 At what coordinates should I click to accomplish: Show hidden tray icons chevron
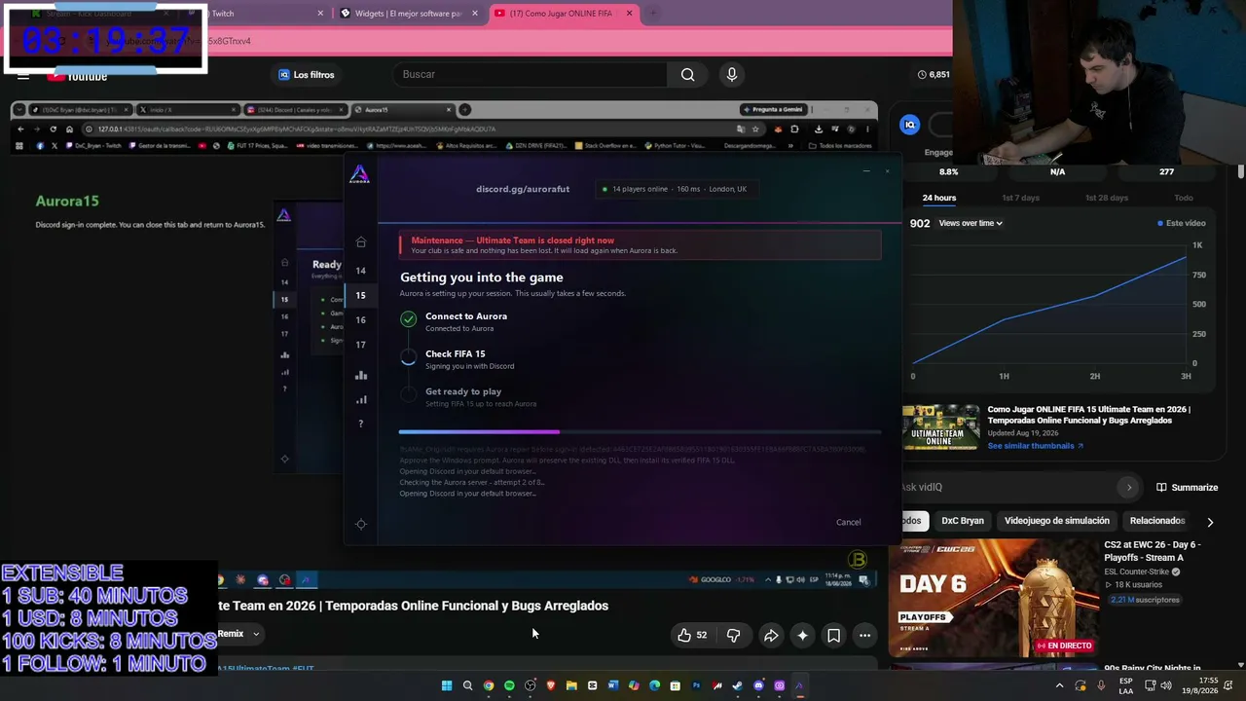click(x=1060, y=685)
